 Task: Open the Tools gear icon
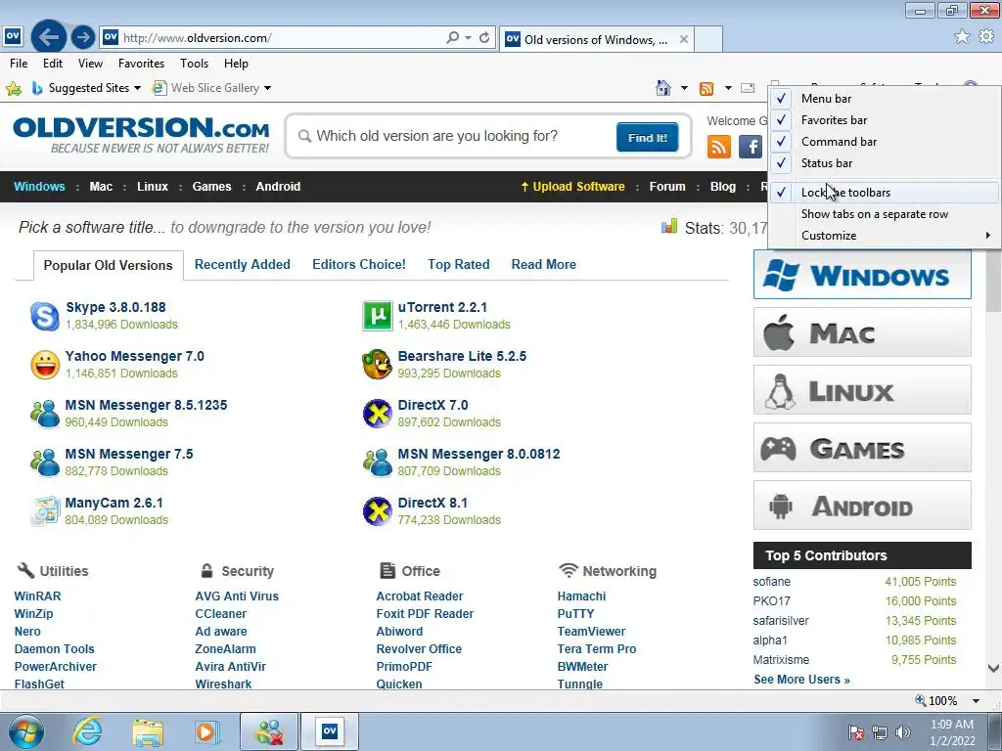pos(986,36)
